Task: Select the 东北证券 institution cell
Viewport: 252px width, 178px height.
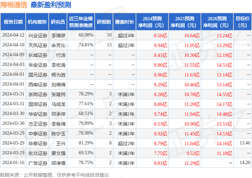Action: (x=38, y=153)
